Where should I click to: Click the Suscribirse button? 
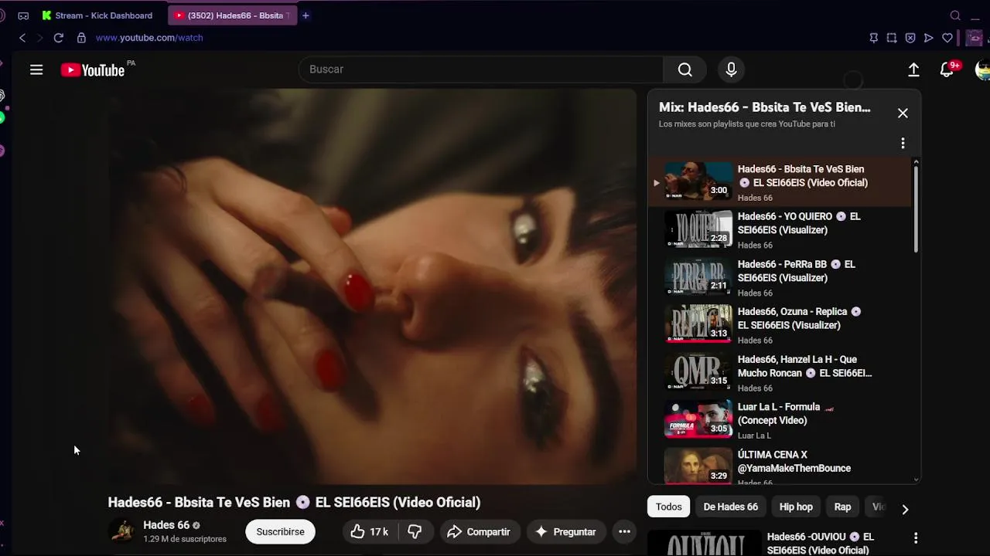point(280,531)
